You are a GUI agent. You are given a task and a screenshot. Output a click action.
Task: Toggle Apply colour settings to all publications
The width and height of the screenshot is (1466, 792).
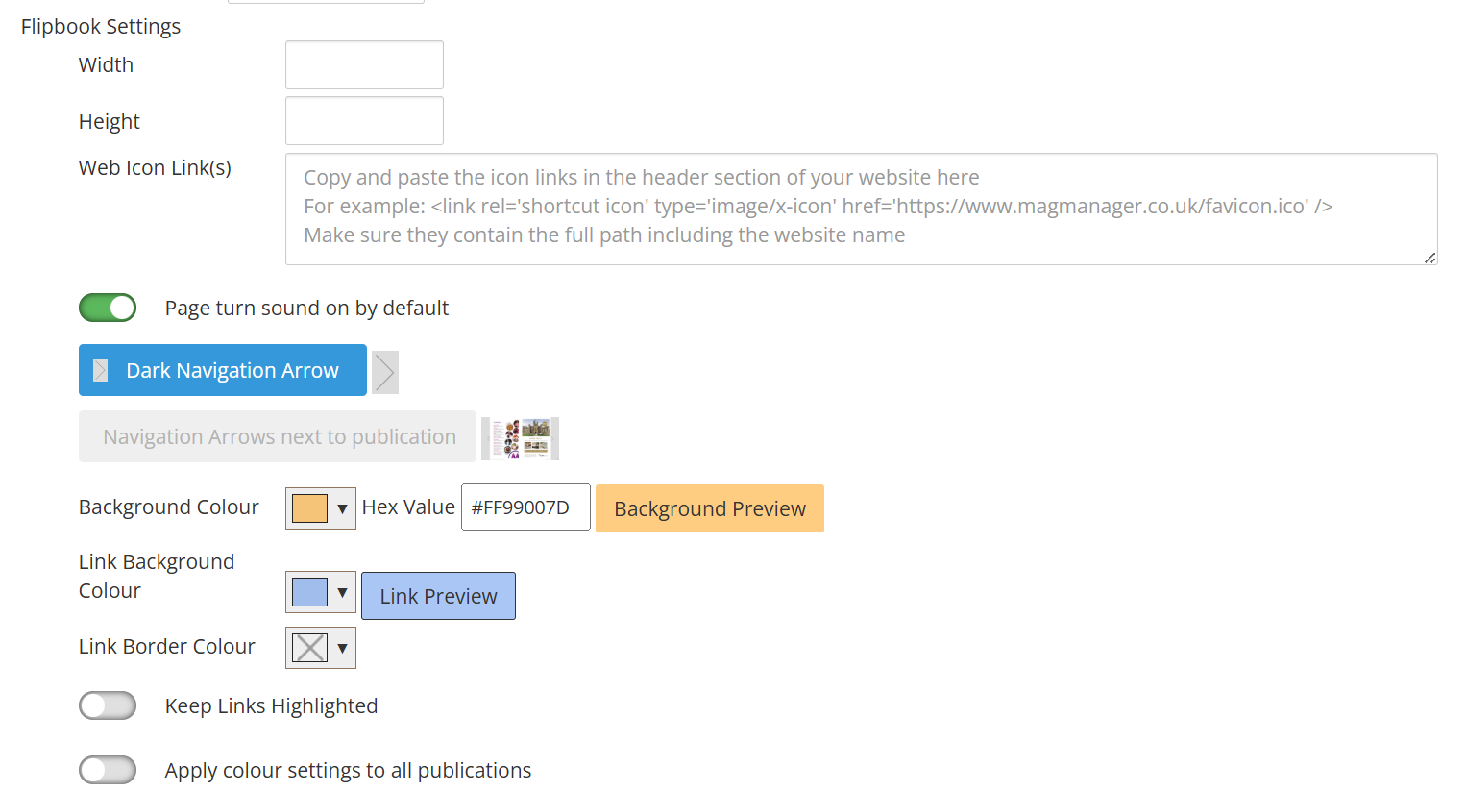tap(108, 770)
